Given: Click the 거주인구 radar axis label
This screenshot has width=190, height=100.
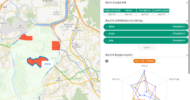Looking at the screenshot, I should pos(144,66).
